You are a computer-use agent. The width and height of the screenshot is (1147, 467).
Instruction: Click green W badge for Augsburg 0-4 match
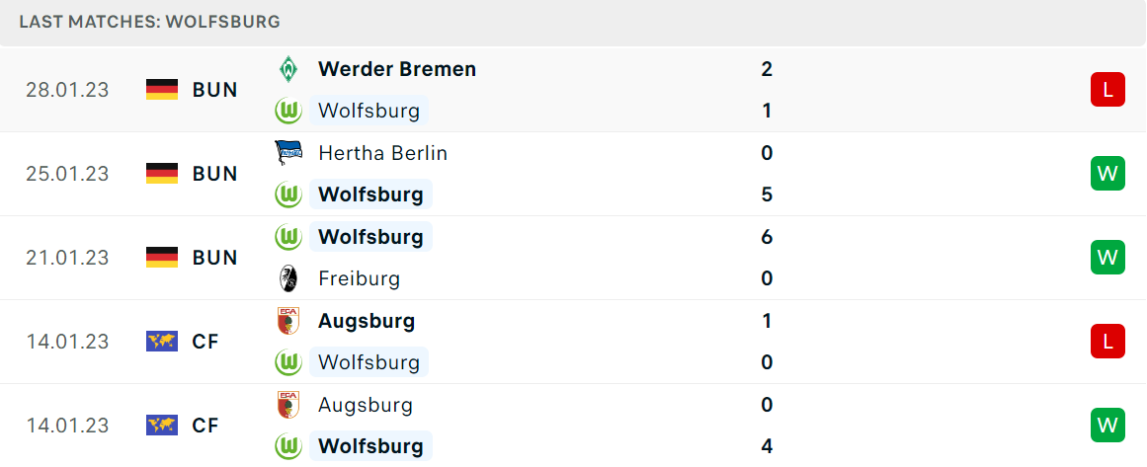(1107, 426)
